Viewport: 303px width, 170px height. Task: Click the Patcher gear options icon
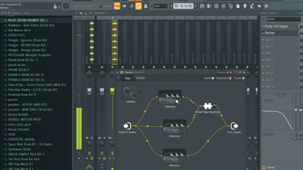coord(122,72)
